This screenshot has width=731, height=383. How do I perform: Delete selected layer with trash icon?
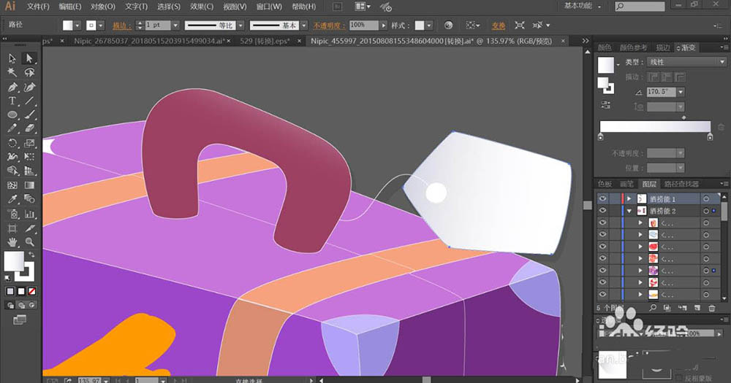(x=711, y=308)
